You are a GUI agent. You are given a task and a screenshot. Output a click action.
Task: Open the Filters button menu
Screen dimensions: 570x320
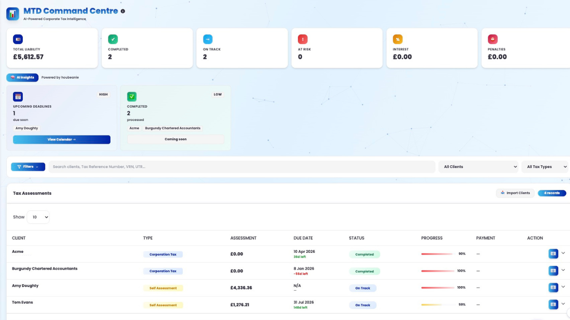coord(28,167)
